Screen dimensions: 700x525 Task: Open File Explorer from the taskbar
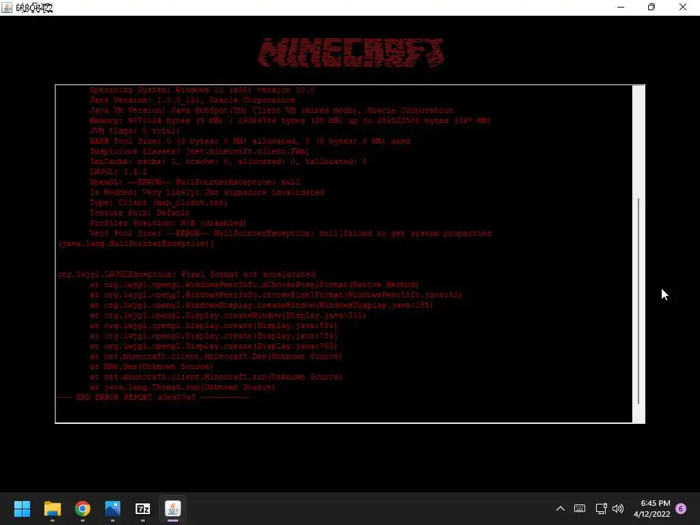coord(52,509)
